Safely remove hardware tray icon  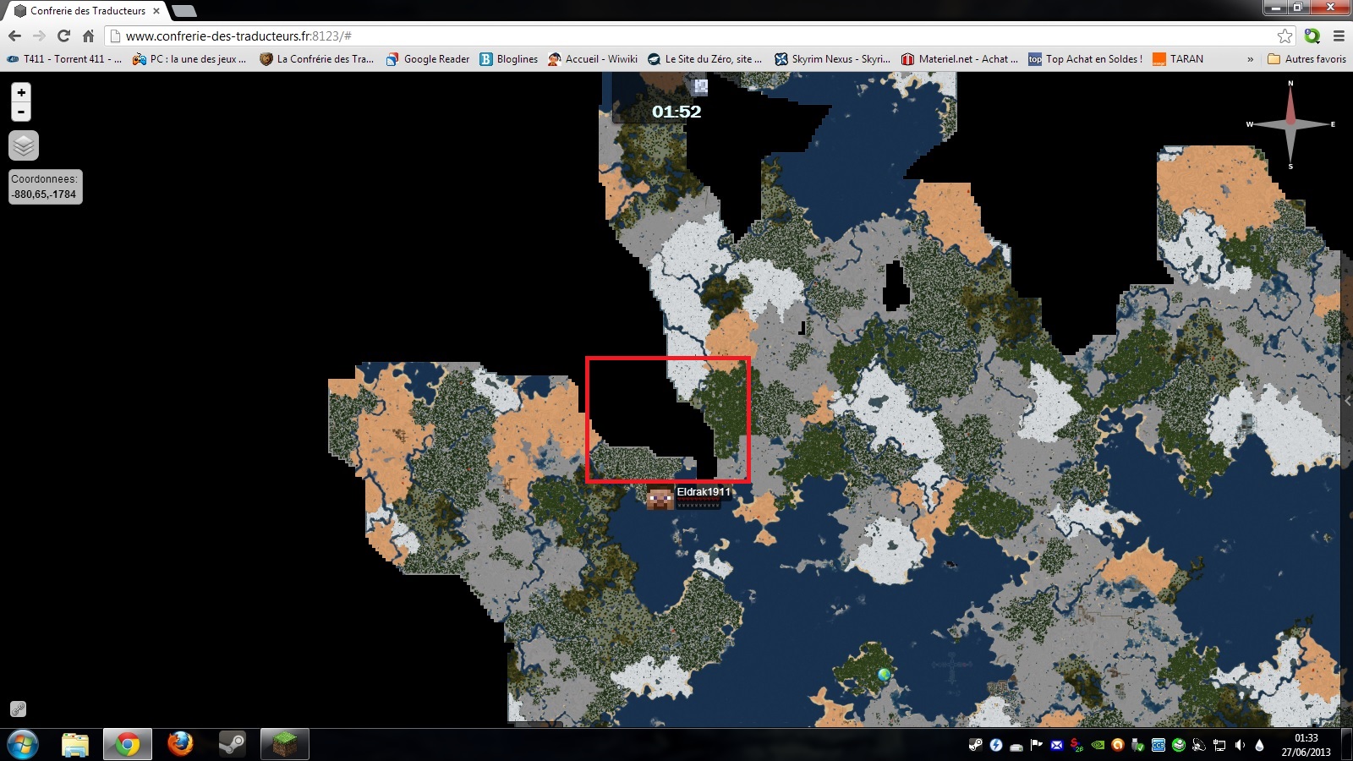[x=1138, y=745]
